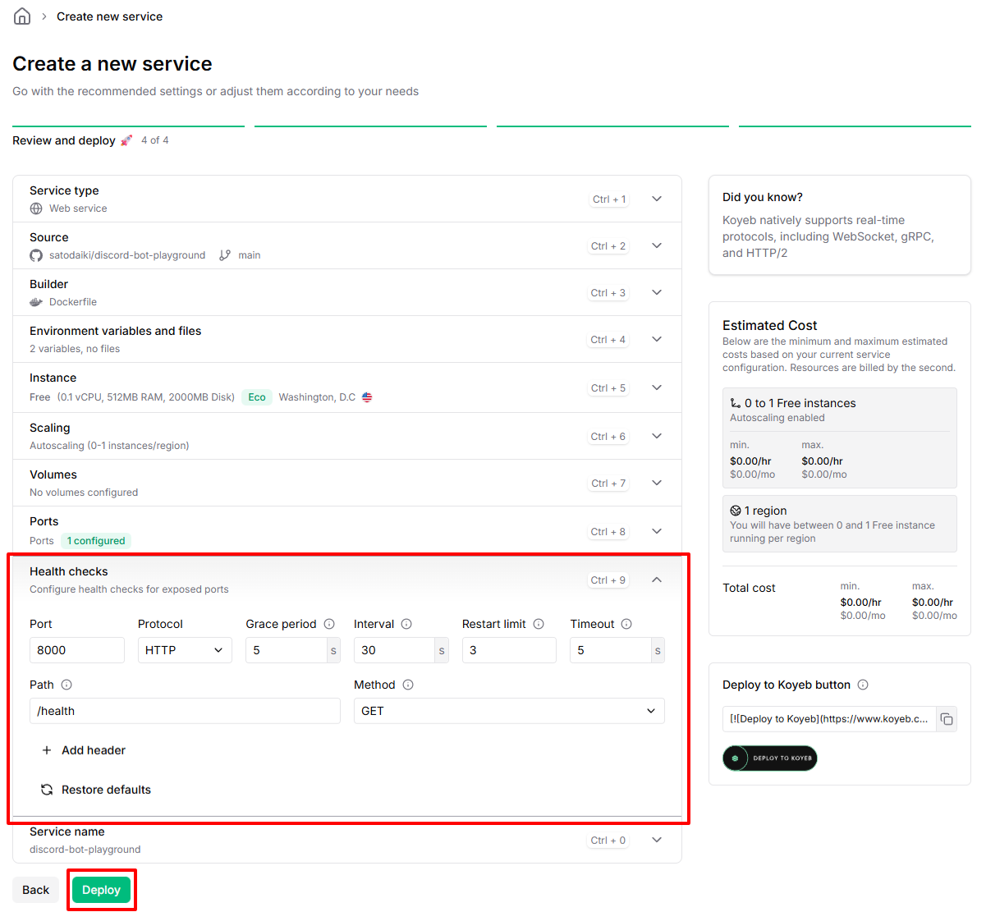Click info icon beside Deploy to Koyeb button
Viewport: 986px width, 912px height.
pos(863,685)
